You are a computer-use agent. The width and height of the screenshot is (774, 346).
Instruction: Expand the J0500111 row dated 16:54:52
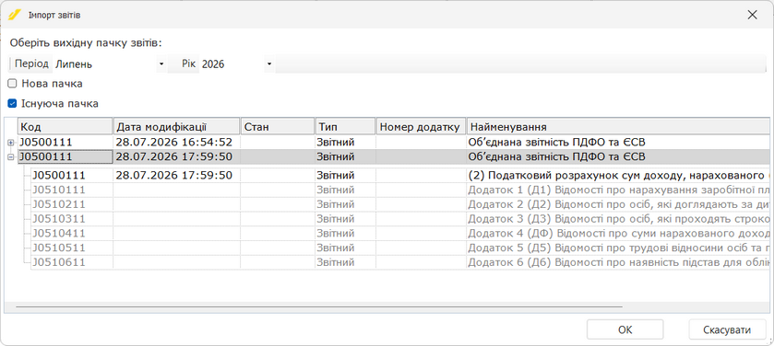(x=11, y=143)
